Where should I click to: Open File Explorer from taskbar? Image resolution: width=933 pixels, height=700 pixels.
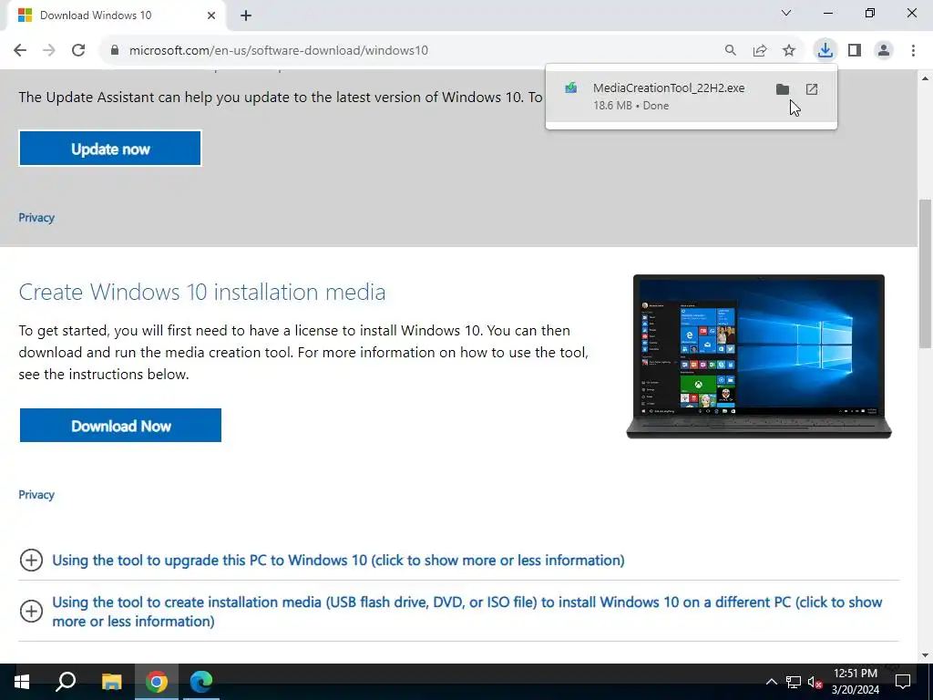coord(111,682)
